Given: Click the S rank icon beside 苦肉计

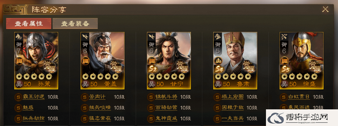Looking at the screenshot, I should [84, 97].
